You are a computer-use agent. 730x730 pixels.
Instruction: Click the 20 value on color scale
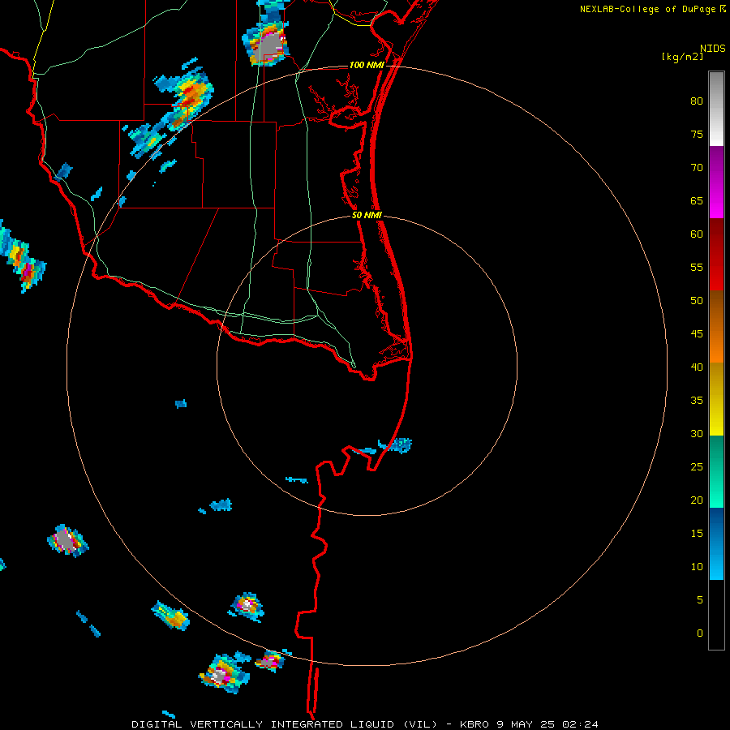coord(697,500)
